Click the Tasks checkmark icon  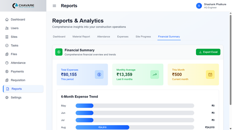point(7,46)
